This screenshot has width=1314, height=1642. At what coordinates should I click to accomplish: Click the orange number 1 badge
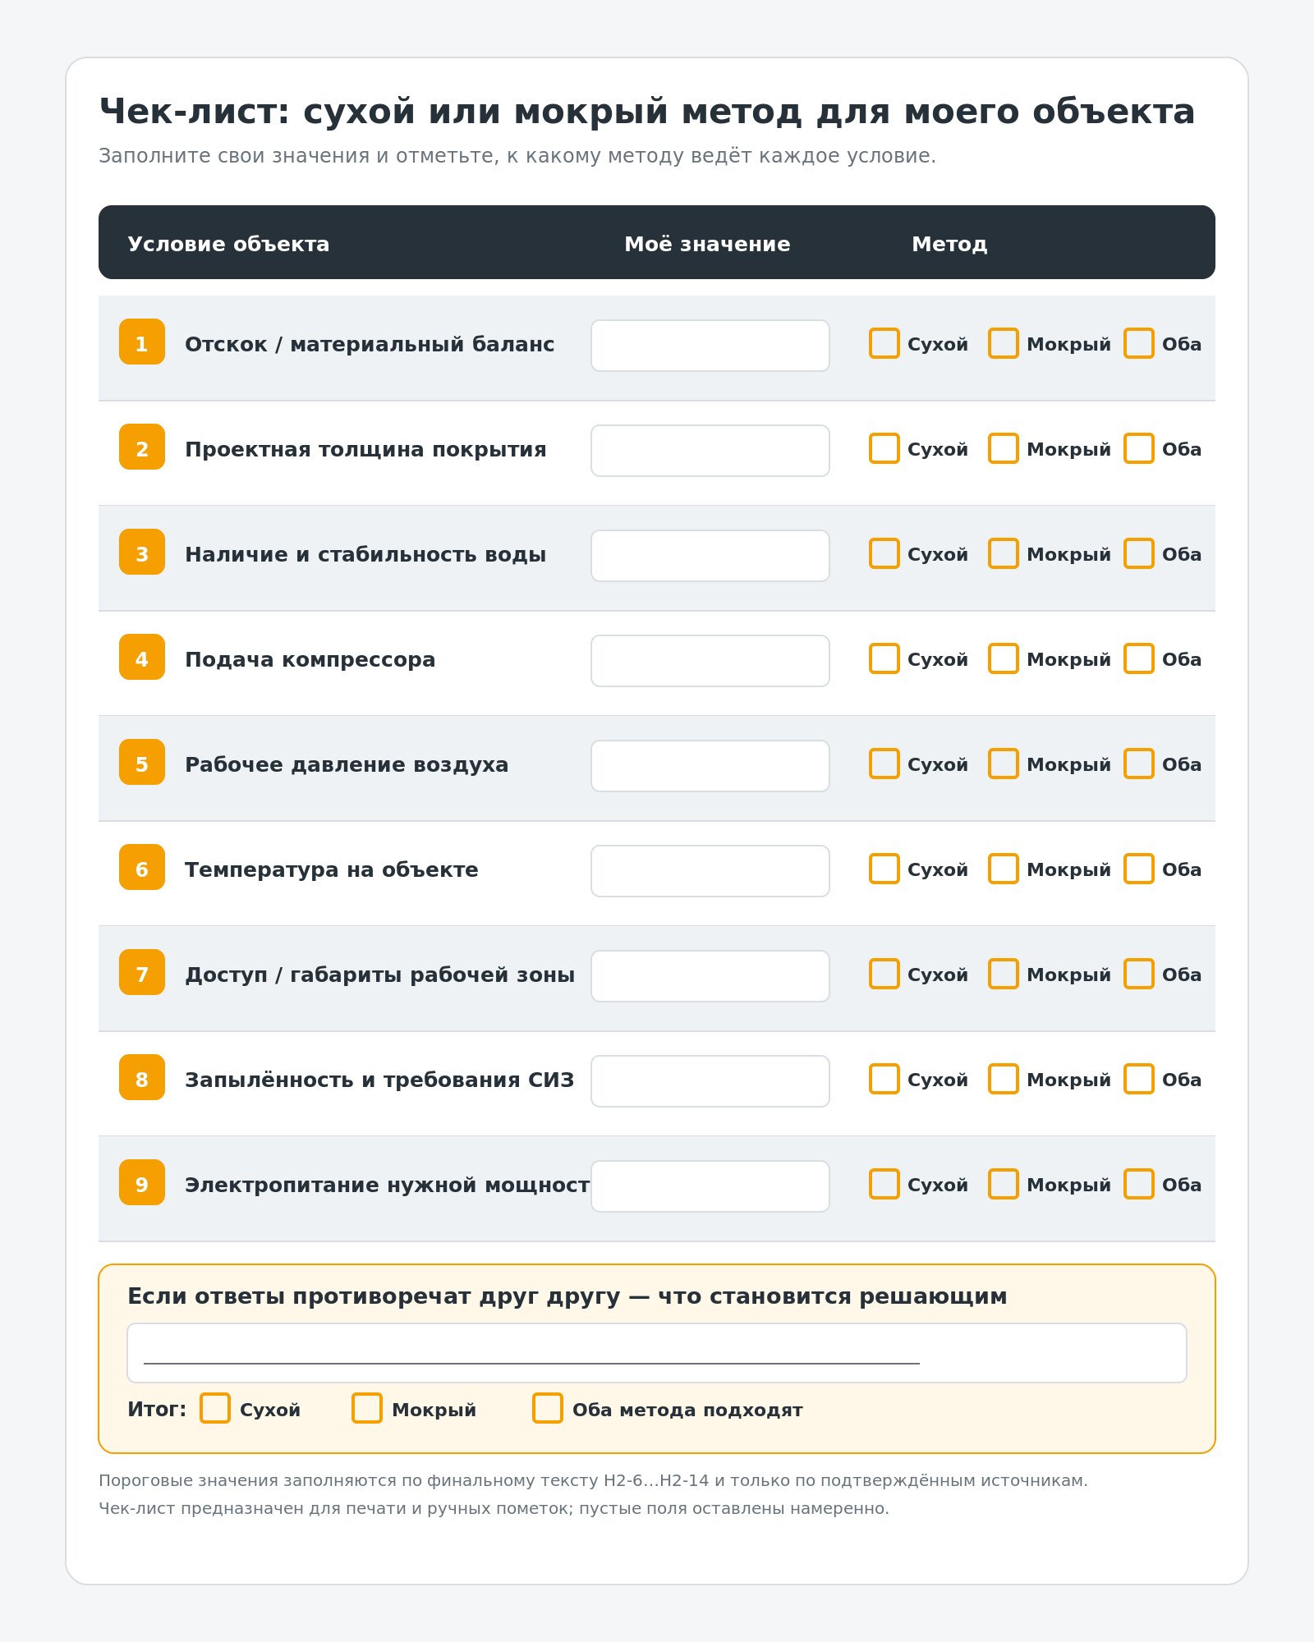tap(142, 342)
